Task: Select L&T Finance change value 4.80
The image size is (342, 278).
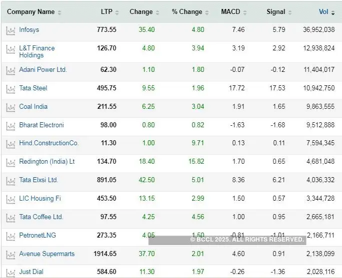Action: pyautogui.click(x=148, y=48)
